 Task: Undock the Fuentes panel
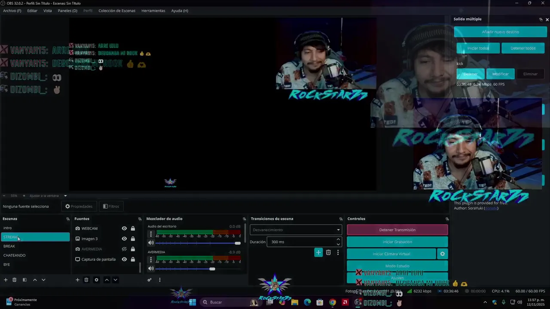[x=140, y=219]
